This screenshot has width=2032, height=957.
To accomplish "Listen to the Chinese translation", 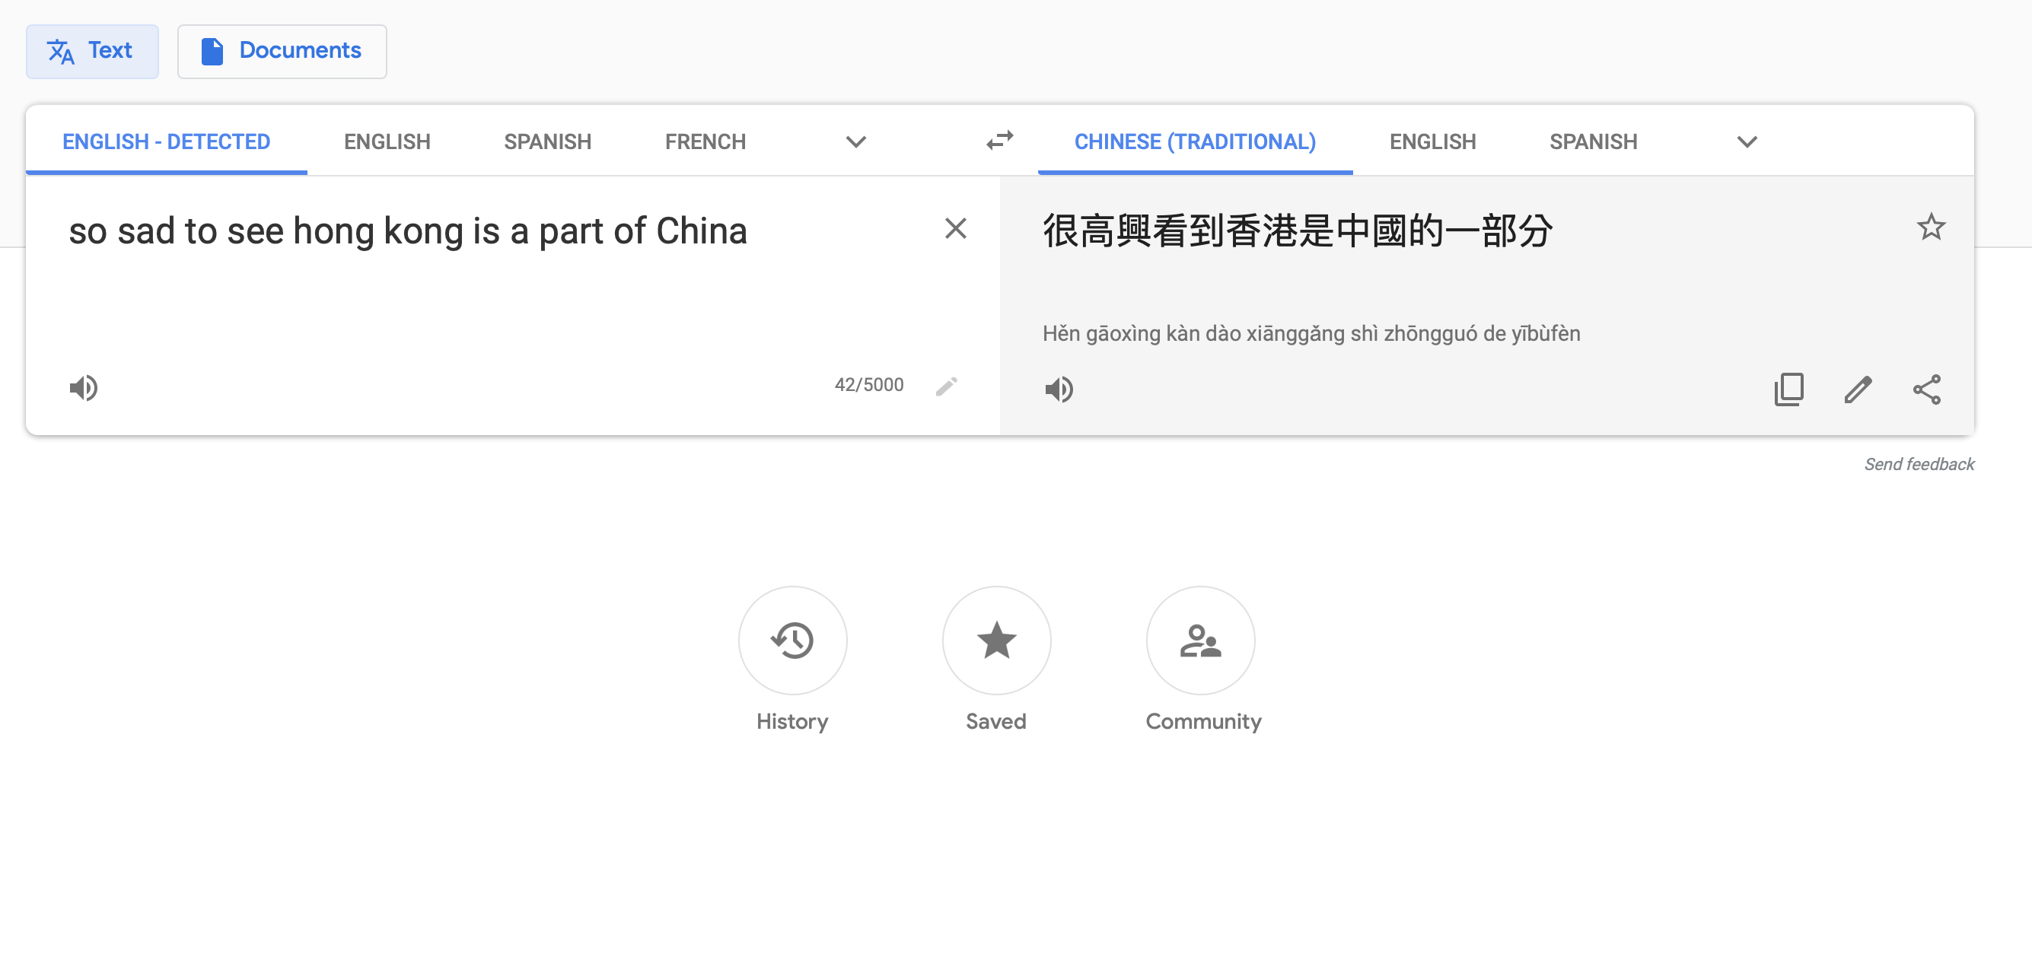I will click(1059, 389).
